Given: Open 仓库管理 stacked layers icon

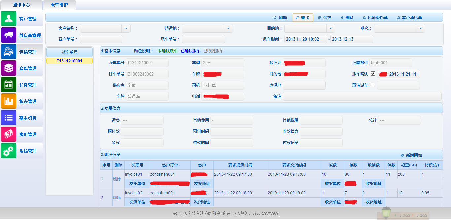Looking at the screenshot, I should [9, 68].
